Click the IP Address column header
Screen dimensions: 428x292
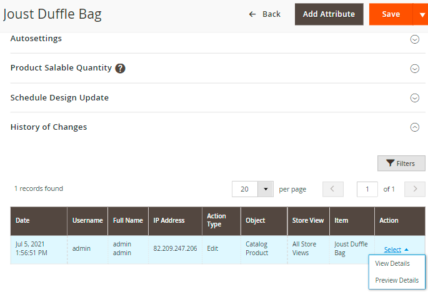pos(169,221)
